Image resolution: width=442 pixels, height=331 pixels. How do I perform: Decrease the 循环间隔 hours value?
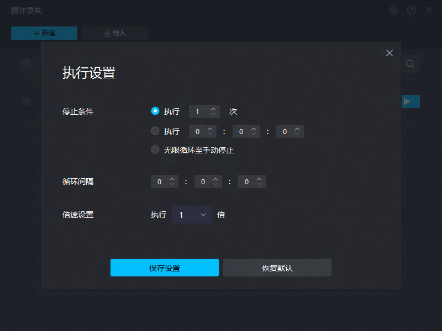click(x=172, y=184)
